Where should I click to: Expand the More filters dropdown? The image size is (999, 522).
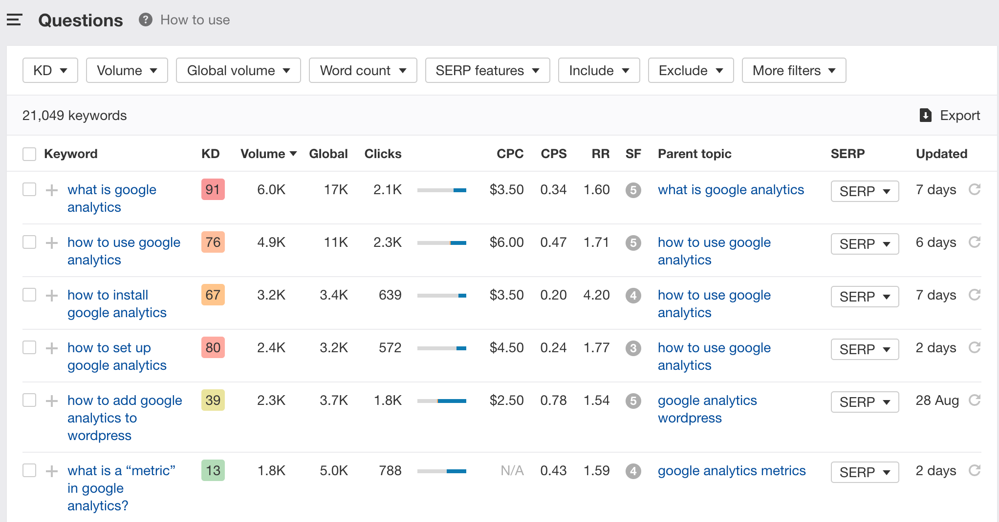tap(794, 70)
